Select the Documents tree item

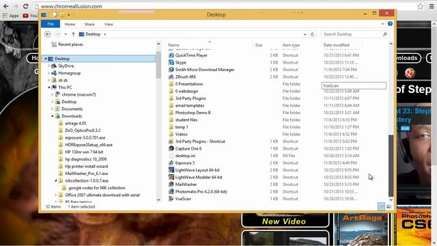click(72, 109)
